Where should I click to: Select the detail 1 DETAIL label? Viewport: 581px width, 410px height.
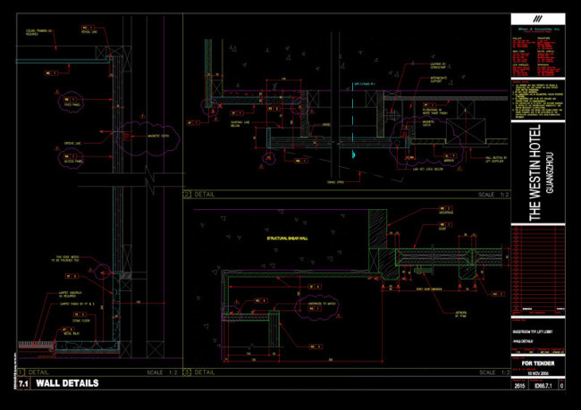tap(38, 372)
